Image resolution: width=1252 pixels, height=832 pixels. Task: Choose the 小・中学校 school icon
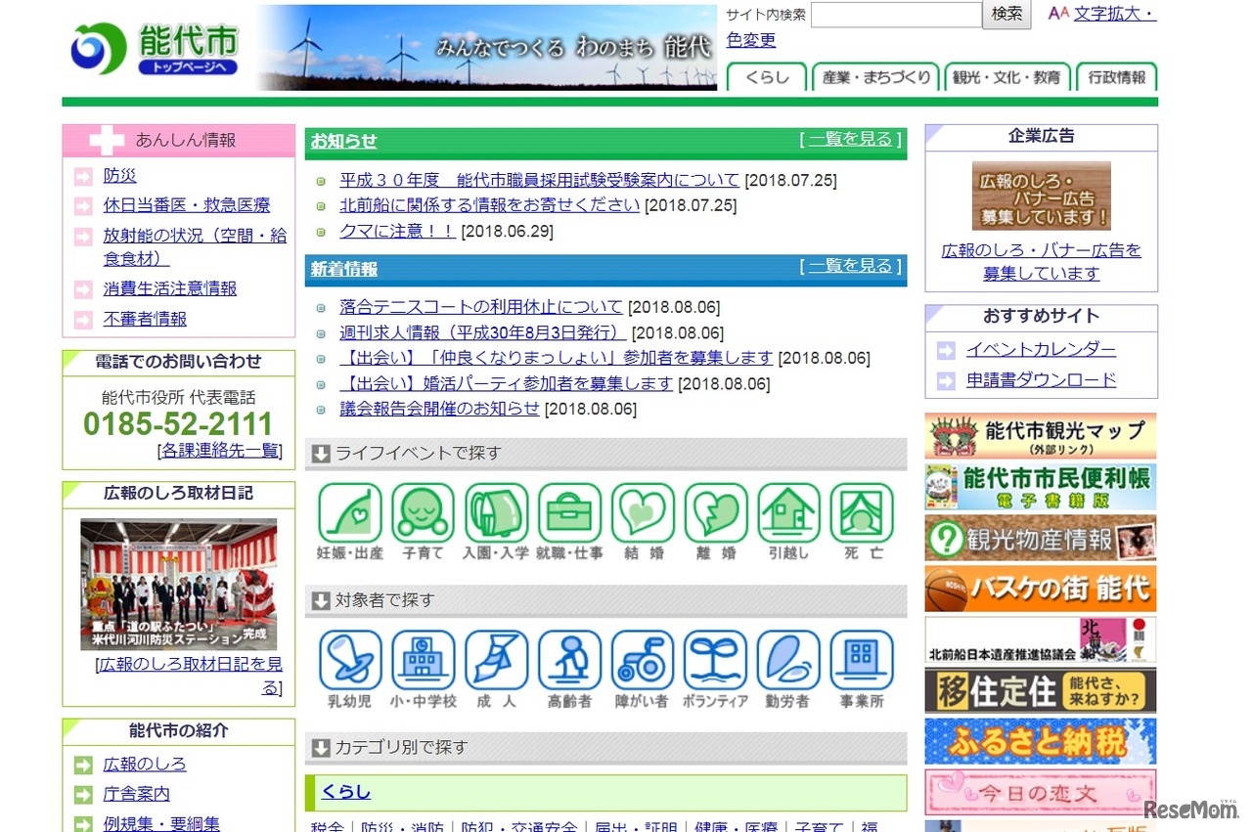[424, 670]
